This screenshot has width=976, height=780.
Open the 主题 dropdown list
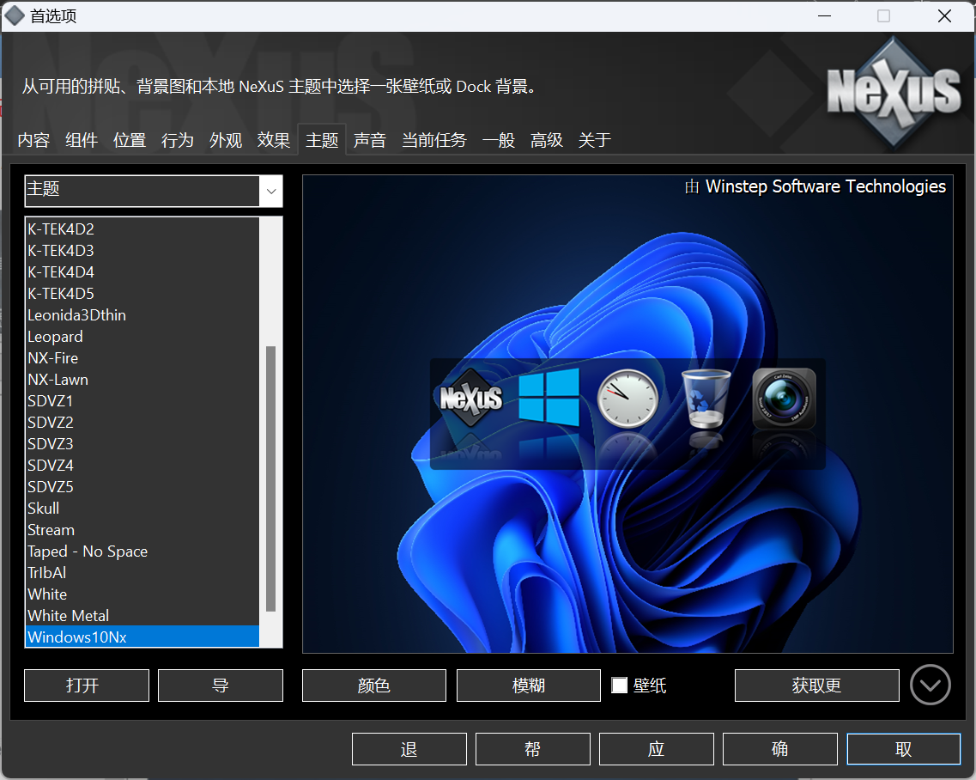coord(270,191)
